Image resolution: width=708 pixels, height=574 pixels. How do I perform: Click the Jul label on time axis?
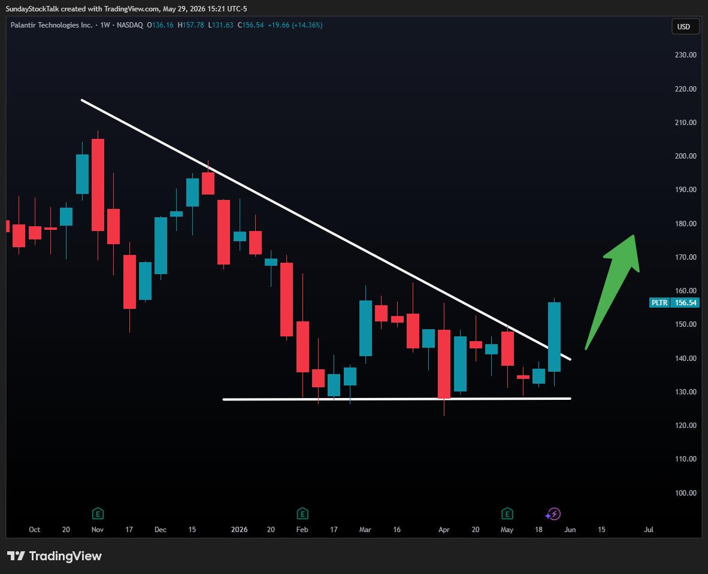648,529
